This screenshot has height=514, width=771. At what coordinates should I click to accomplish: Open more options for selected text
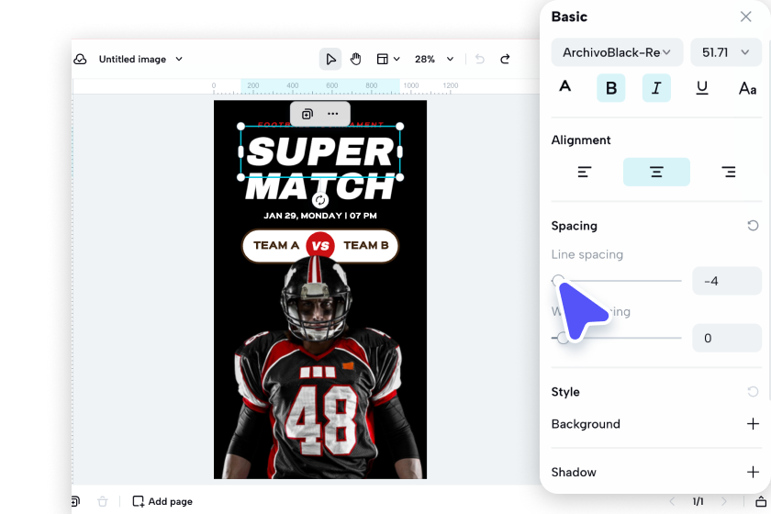(333, 114)
